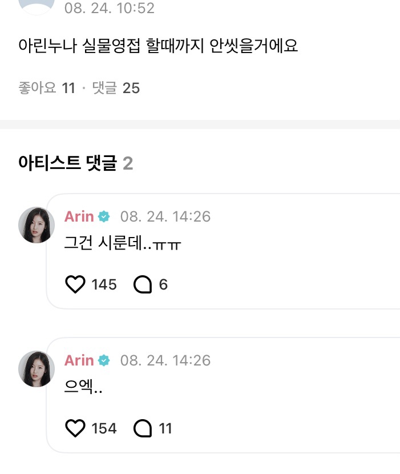Open Arin's comment reading 으엑..
The width and height of the screenshot is (400, 474).
point(83,389)
